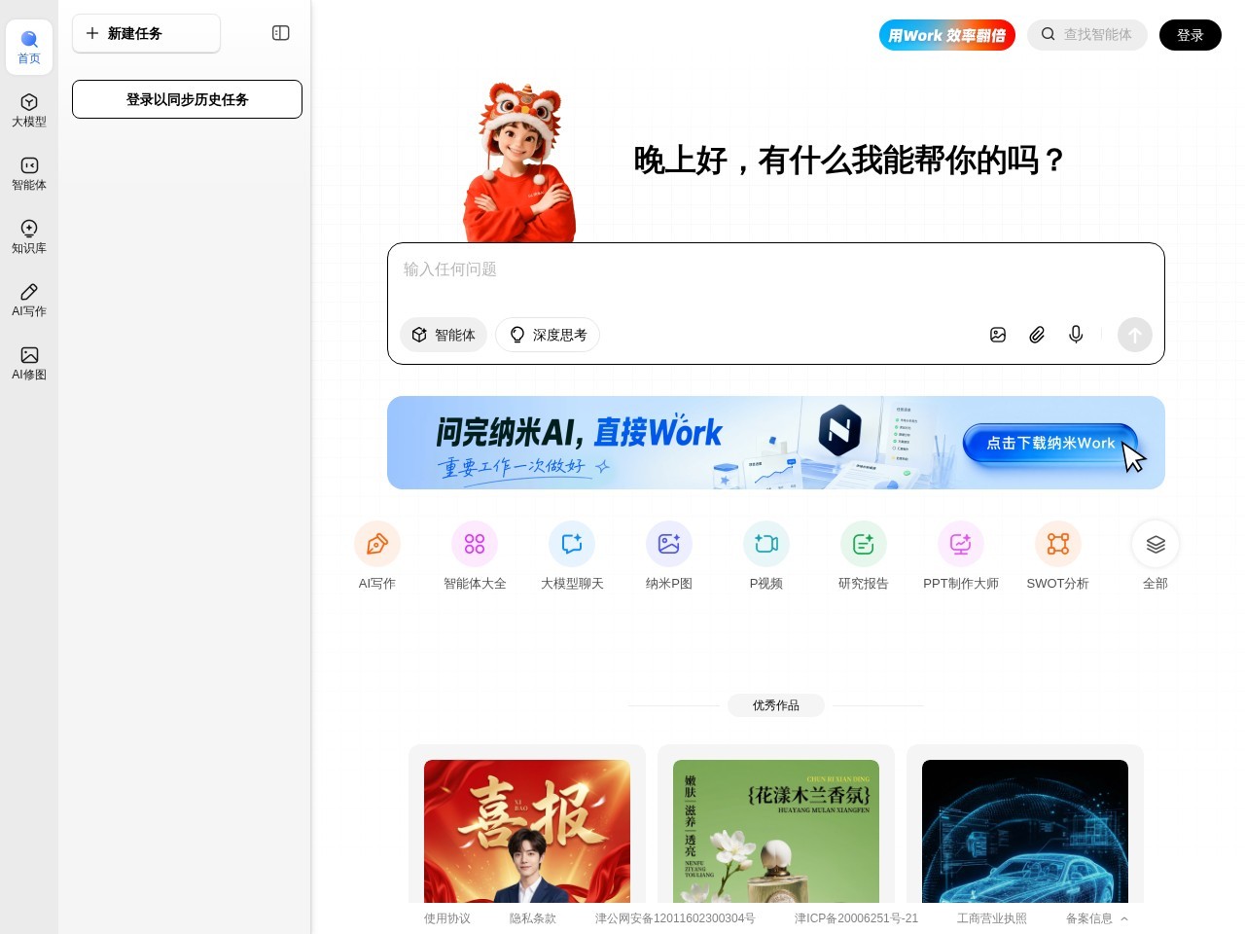Open the 使用协议 footer link

[x=447, y=918]
